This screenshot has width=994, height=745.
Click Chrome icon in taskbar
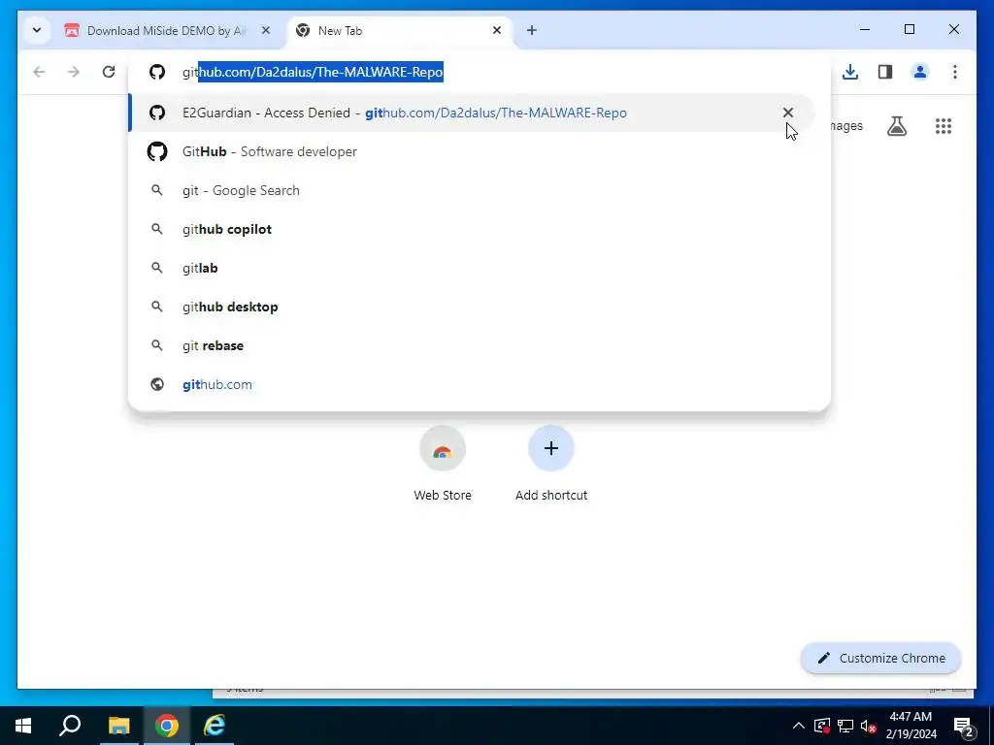pos(167,726)
